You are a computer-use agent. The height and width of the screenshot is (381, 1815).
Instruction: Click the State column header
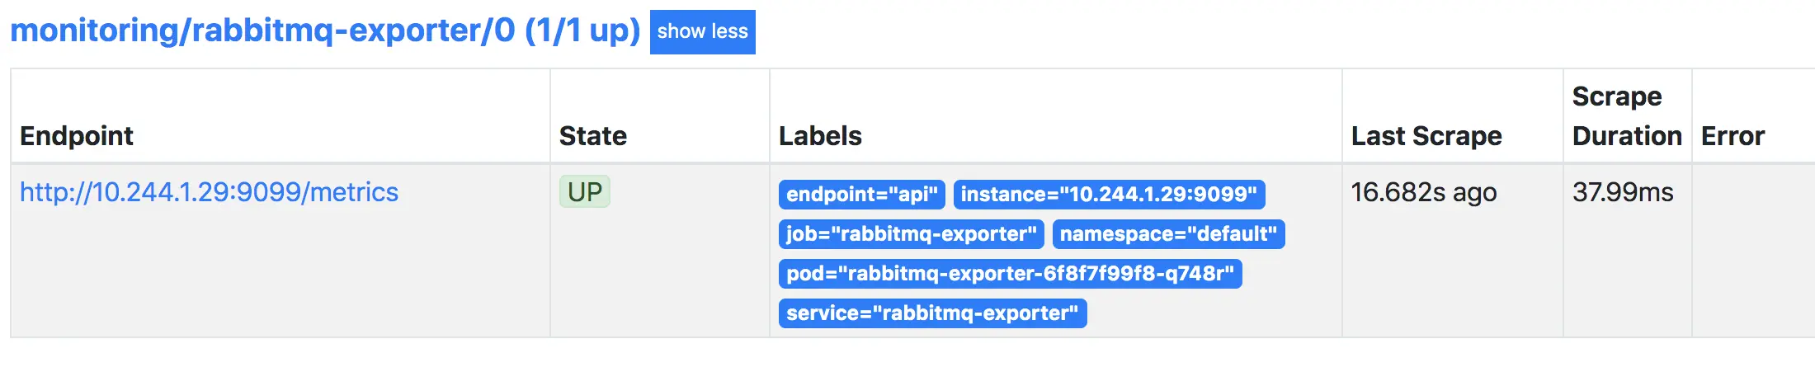point(592,136)
